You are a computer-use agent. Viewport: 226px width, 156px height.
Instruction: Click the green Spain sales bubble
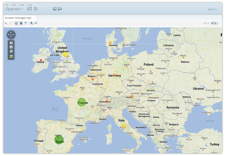coord(59,140)
